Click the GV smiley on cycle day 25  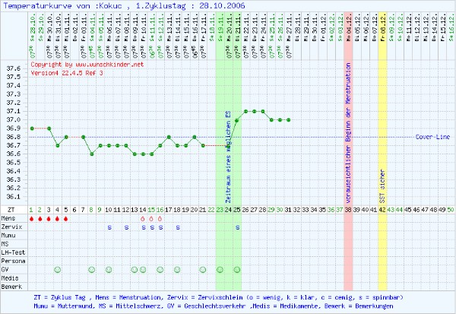237,269
